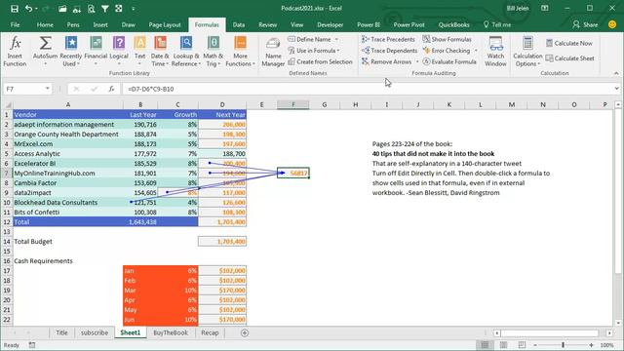Switch to the Power Pivot tab
Screen dimensions: 624x351
point(409,24)
